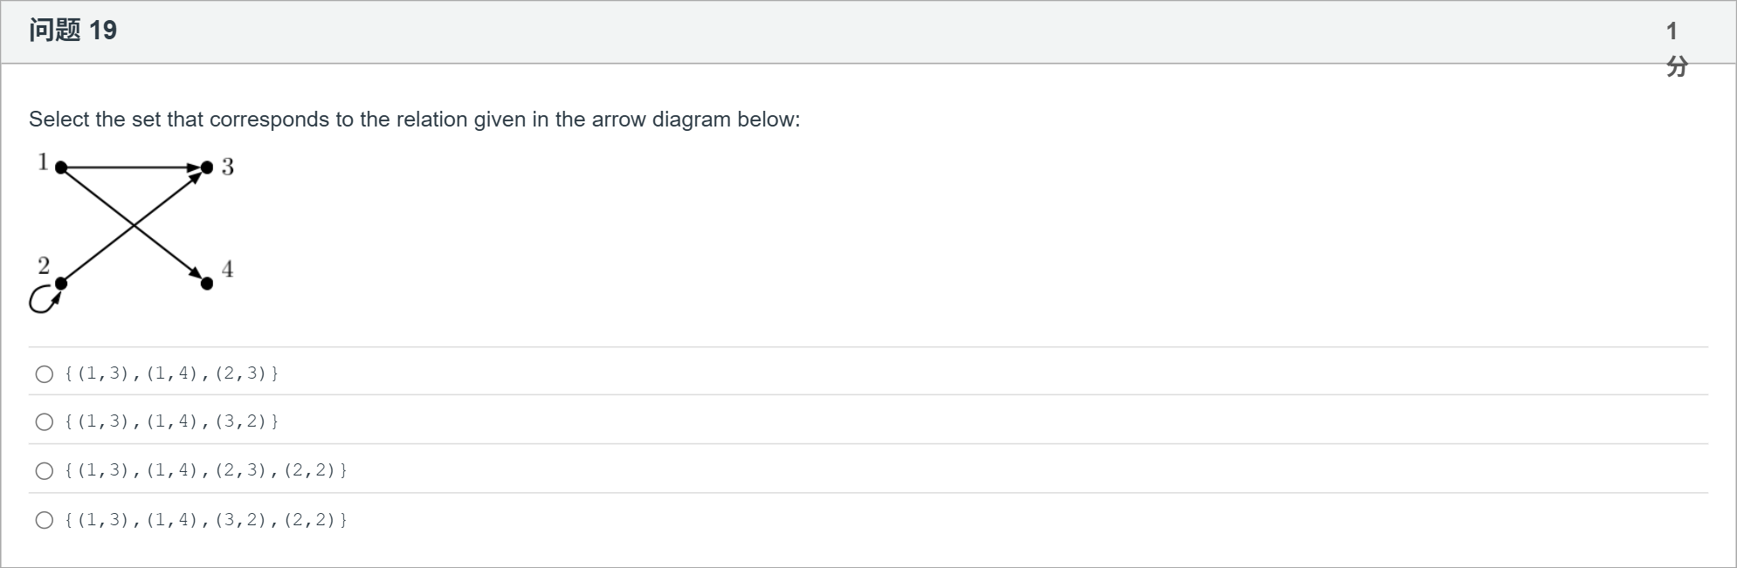This screenshot has width=1737, height=568.
Task: Click the crossing point of the diagonal arrows
Action: [x=134, y=225]
